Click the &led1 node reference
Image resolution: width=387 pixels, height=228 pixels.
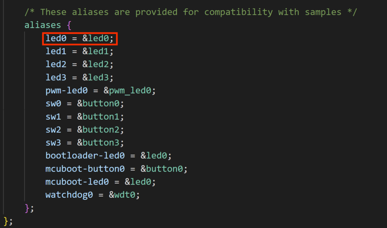point(98,51)
